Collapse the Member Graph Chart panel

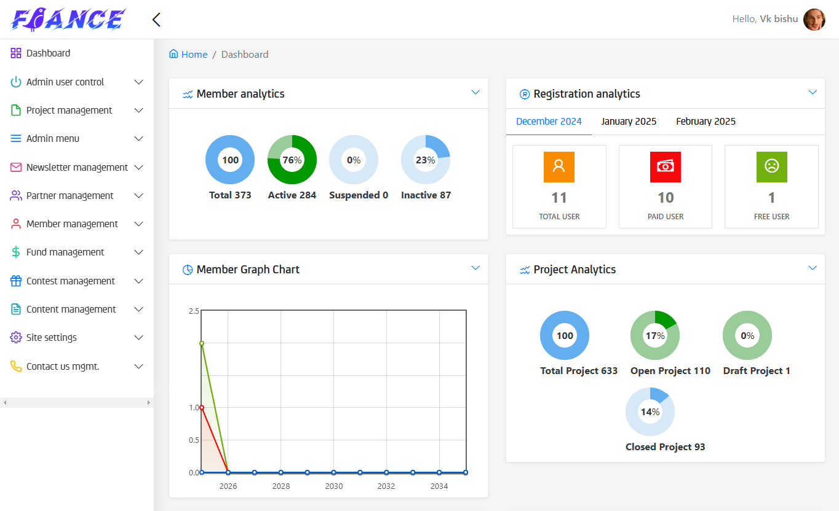475,268
